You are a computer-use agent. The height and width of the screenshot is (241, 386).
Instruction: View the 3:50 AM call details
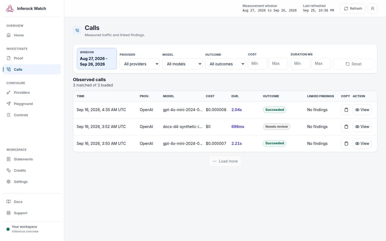362,144
